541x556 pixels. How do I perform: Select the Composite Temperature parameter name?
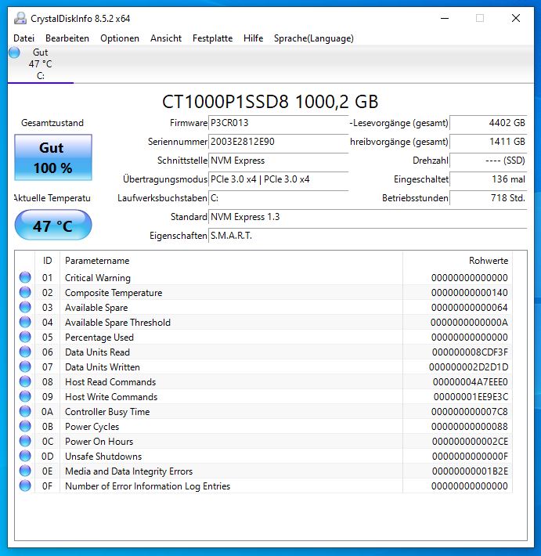click(114, 293)
